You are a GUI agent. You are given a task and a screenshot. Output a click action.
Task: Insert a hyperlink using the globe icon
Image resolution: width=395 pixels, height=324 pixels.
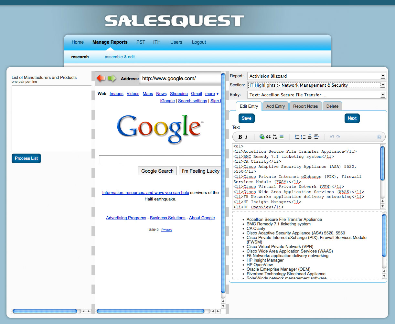point(262,137)
